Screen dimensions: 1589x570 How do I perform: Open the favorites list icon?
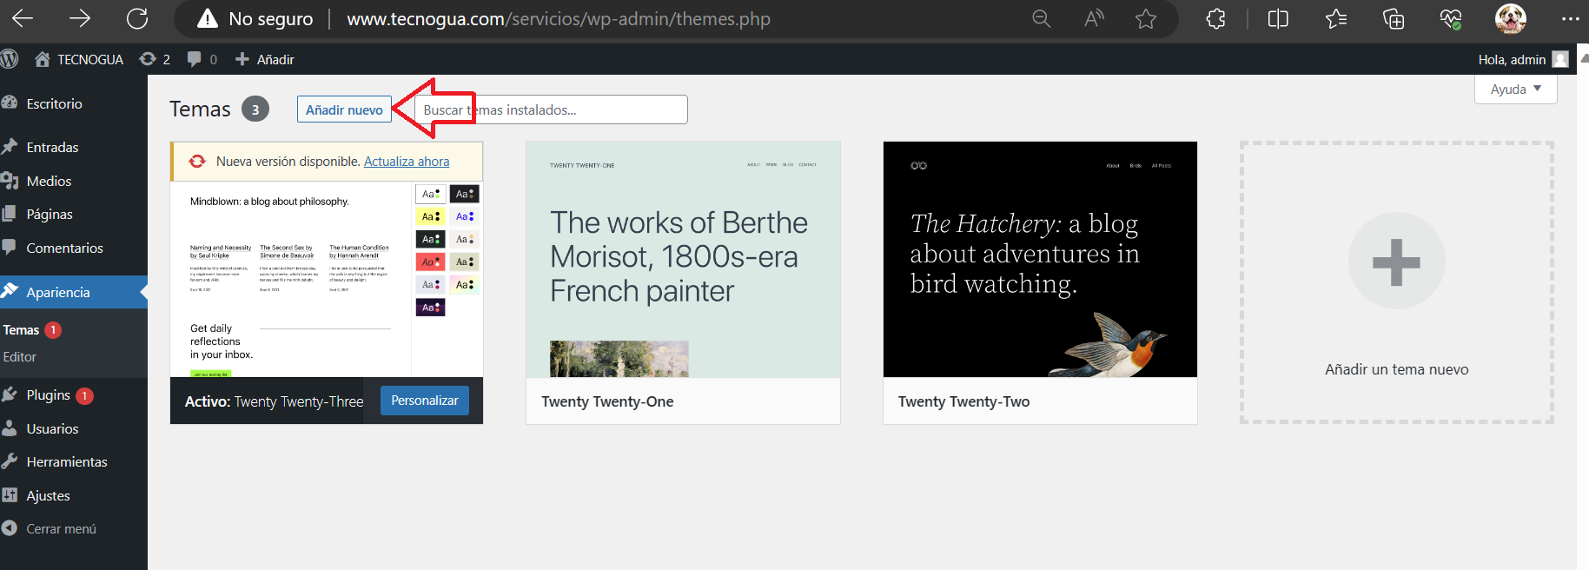click(1336, 19)
